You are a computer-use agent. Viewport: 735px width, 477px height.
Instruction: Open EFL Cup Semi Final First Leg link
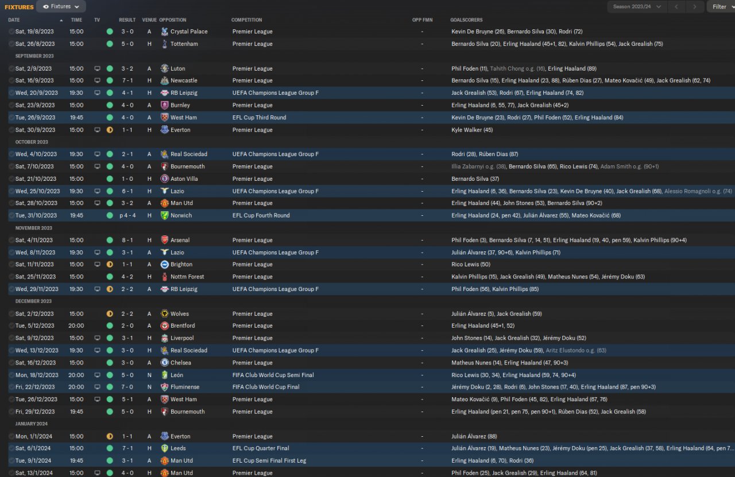268,460
